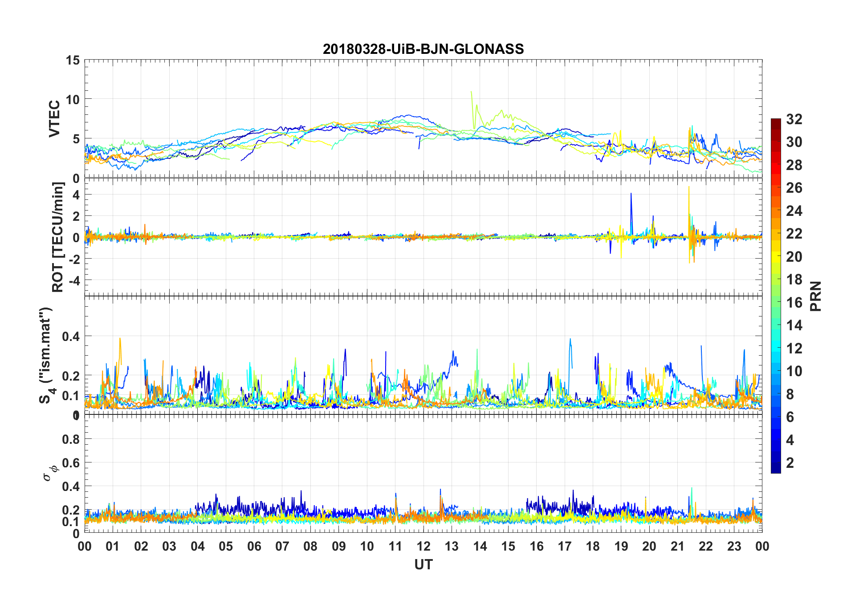Click S4 axis tick label 0.2
Screen dimensions: 847x592
(x=71, y=376)
